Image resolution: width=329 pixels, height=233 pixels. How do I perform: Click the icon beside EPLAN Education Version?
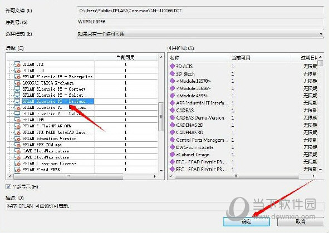coord(17,138)
